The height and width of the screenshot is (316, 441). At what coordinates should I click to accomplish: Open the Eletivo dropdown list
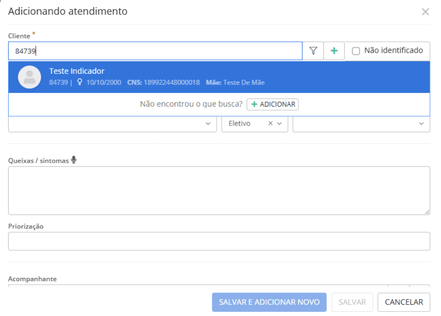pyautogui.click(x=279, y=123)
